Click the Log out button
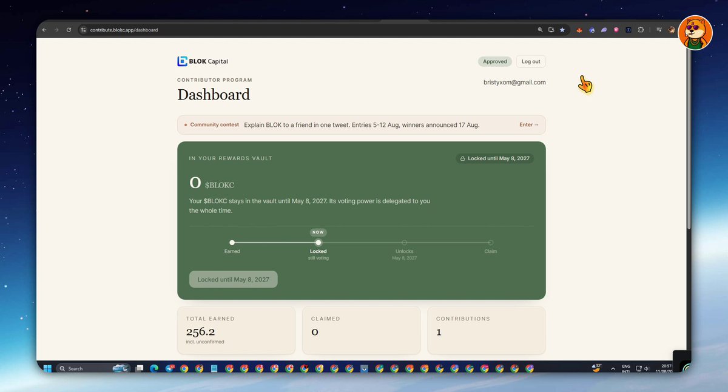Image resolution: width=728 pixels, height=392 pixels. [531, 61]
